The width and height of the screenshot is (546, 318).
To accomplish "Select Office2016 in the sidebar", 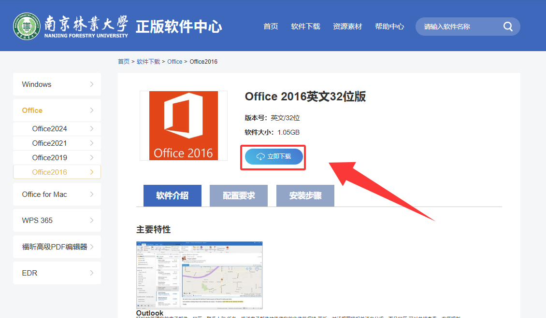I will click(57, 172).
